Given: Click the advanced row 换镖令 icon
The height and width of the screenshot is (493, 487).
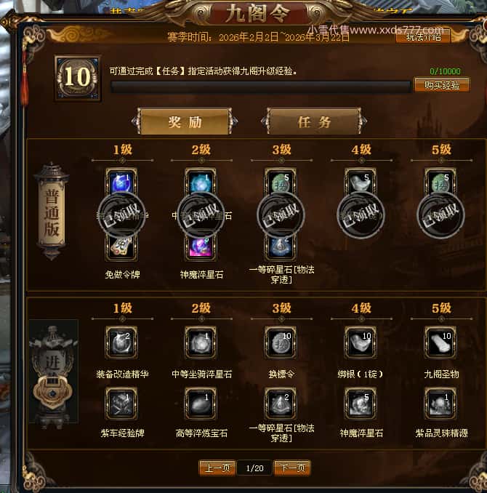Looking at the screenshot, I should pos(281,342).
